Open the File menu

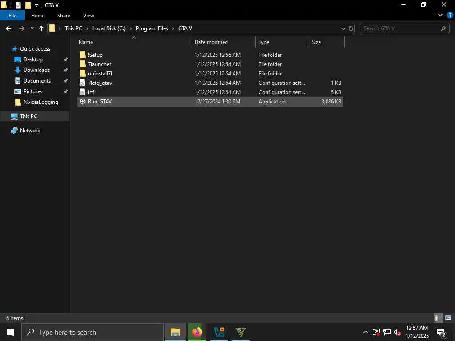click(12, 16)
